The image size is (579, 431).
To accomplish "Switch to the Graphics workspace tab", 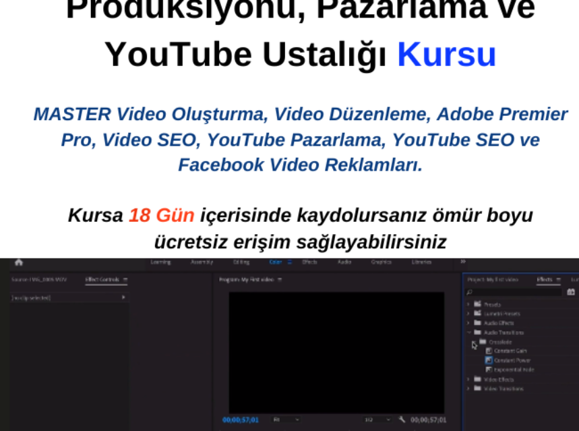I will 382,262.
